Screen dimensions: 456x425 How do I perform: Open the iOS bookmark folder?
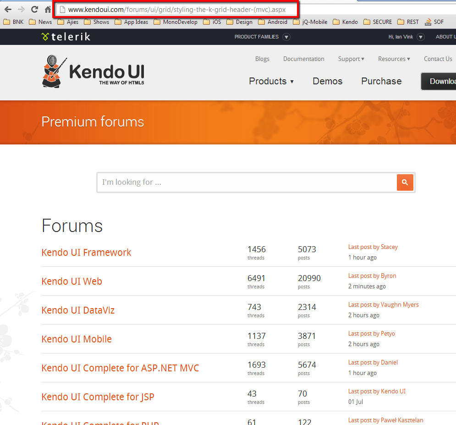[x=212, y=22]
